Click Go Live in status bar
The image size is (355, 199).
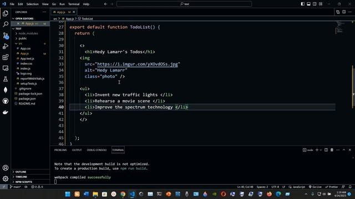click(x=315, y=187)
